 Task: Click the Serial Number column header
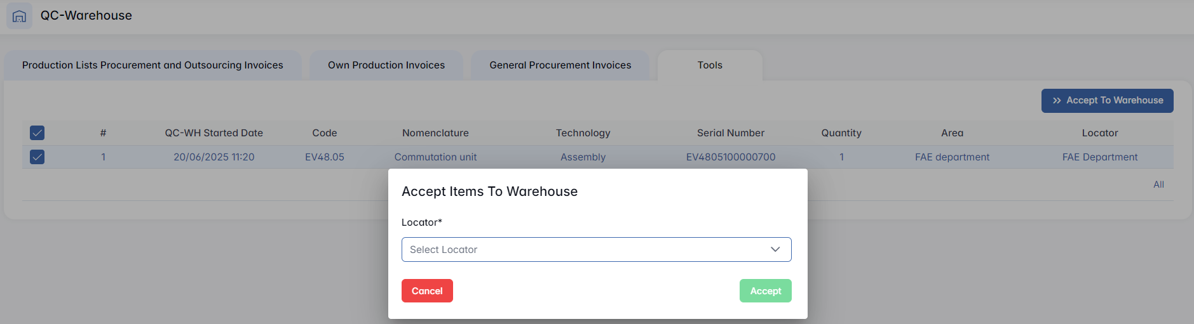(x=730, y=133)
